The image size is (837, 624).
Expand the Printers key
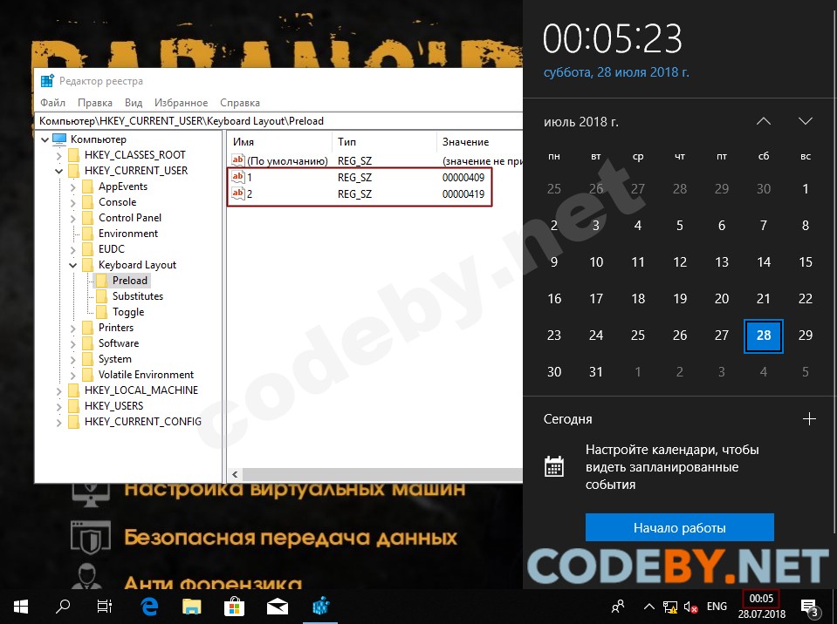point(73,329)
